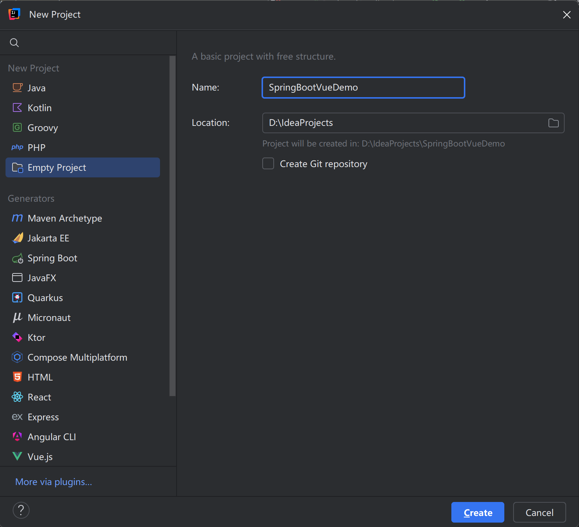Click the Micronaut mu icon
Image resolution: width=579 pixels, height=527 pixels.
pyautogui.click(x=17, y=317)
